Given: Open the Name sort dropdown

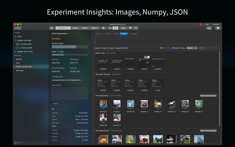Looking at the screenshot, I should click(x=192, y=48).
